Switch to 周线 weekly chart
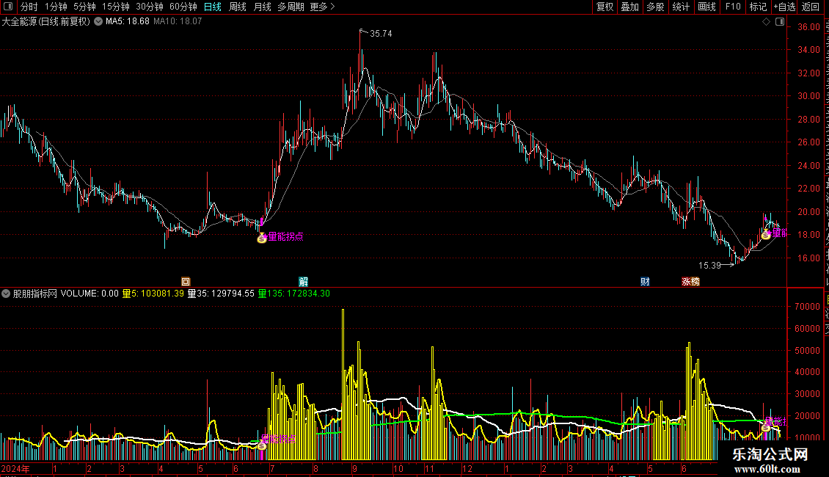 [x=238, y=7]
